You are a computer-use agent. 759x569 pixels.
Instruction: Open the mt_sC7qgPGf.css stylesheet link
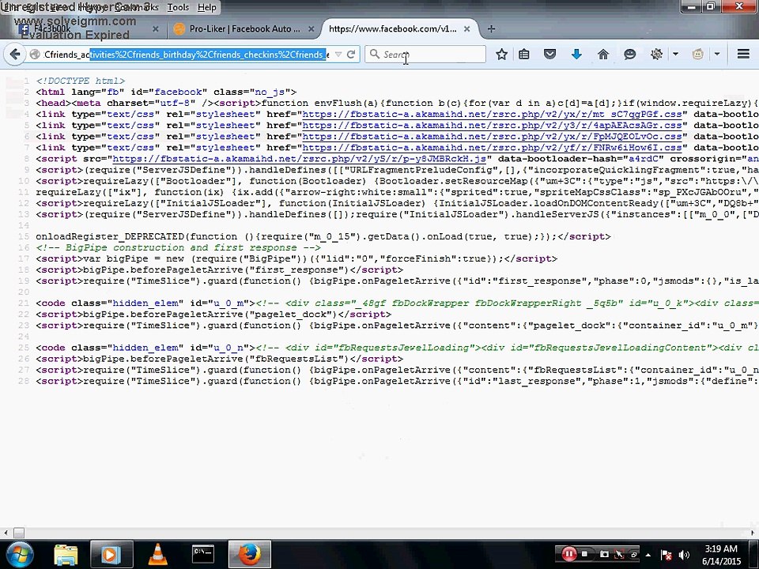[x=493, y=115]
